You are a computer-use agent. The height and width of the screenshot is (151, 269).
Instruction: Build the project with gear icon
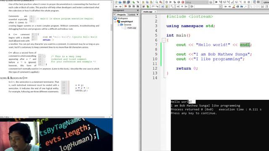pyautogui.click(x=166, y=2)
